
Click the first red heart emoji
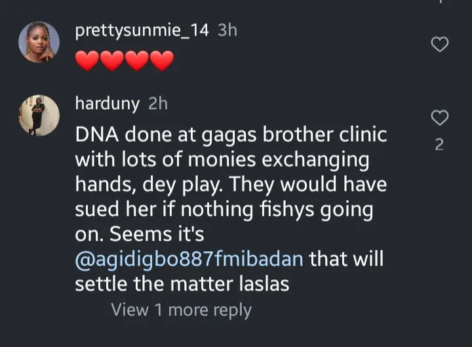tap(87, 62)
